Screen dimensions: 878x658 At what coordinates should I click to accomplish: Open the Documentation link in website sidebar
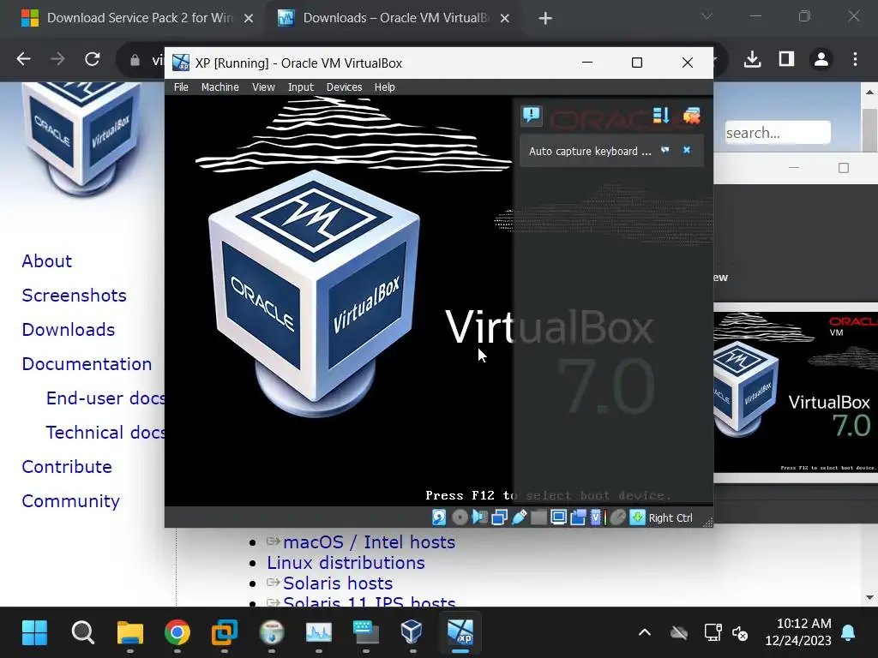(x=87, y=364)
